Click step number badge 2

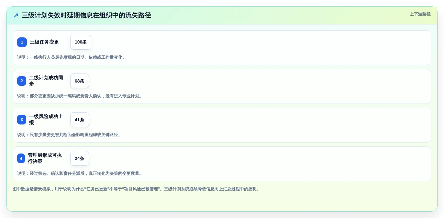[22, 81]
